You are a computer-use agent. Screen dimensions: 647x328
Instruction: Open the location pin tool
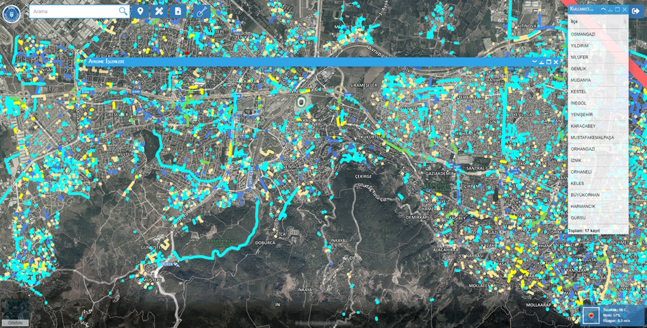[x=140, y=12]
